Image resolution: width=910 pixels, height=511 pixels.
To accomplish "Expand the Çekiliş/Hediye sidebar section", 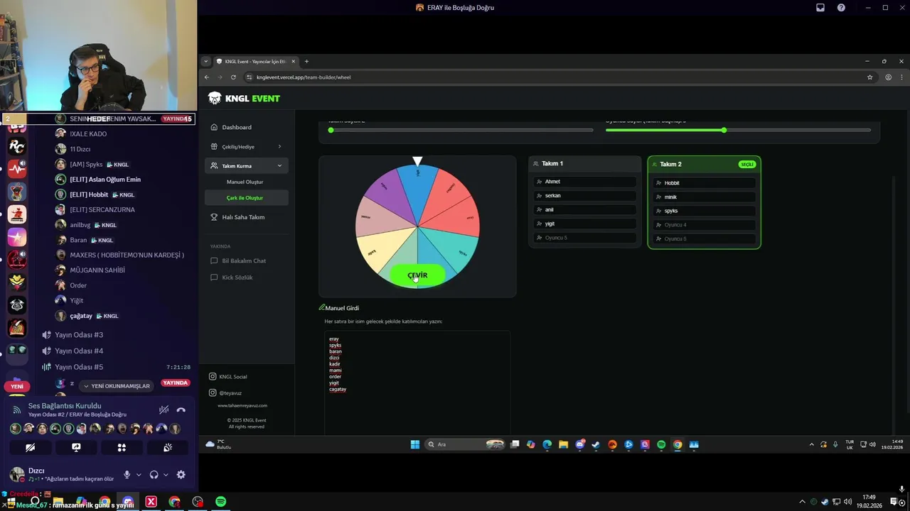I will pos(246,146).
